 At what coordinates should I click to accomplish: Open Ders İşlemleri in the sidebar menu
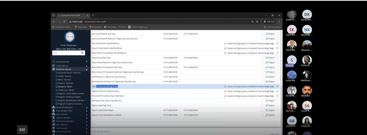(x=62, y=114)
